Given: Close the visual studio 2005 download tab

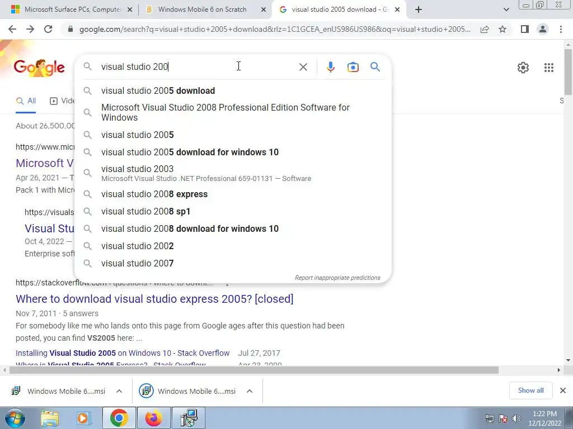Looking at the screenshot, I should [x=397, y=10].
